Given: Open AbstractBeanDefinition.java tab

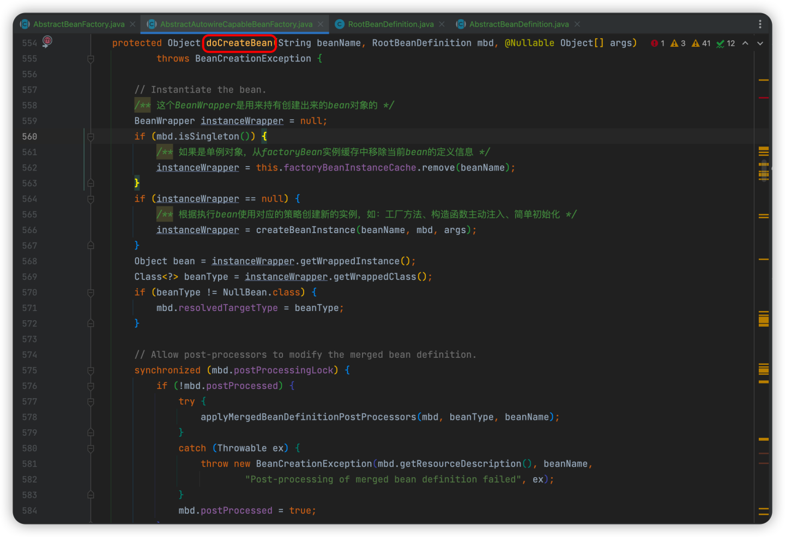Looking at the screenshot, I should [x=519, y=24].
